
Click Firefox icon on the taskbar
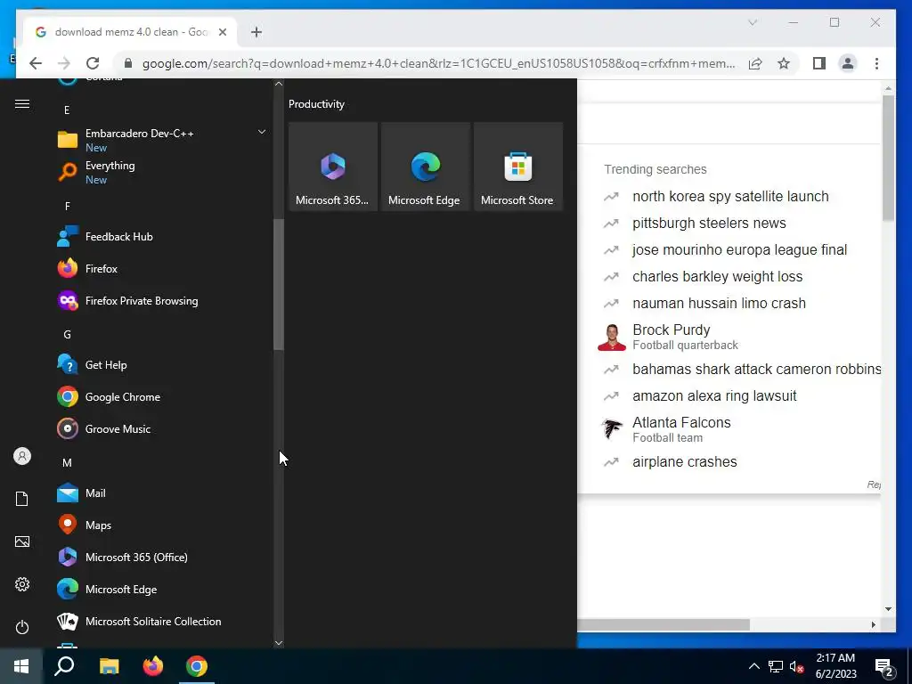coord(153,666)
